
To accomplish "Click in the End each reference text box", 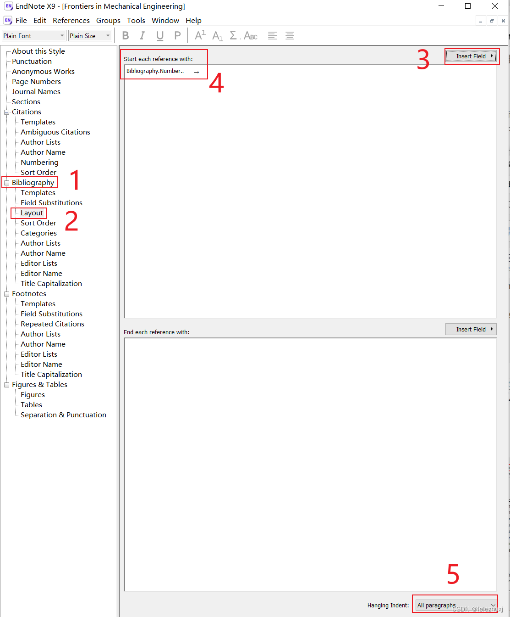I will click(x=310, y=465).
